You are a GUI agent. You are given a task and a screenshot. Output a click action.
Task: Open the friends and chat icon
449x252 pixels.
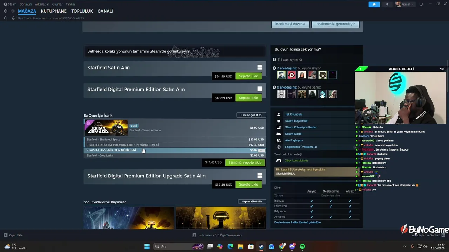tap(443, 235)
